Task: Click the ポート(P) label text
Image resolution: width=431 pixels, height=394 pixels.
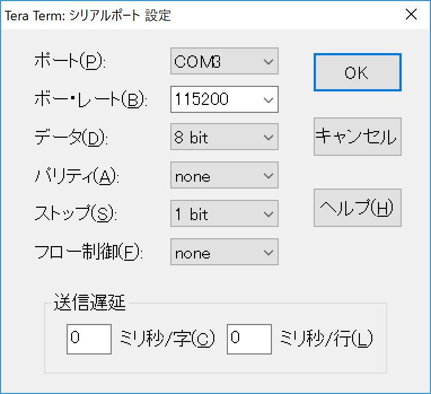Action: point(69,62)
